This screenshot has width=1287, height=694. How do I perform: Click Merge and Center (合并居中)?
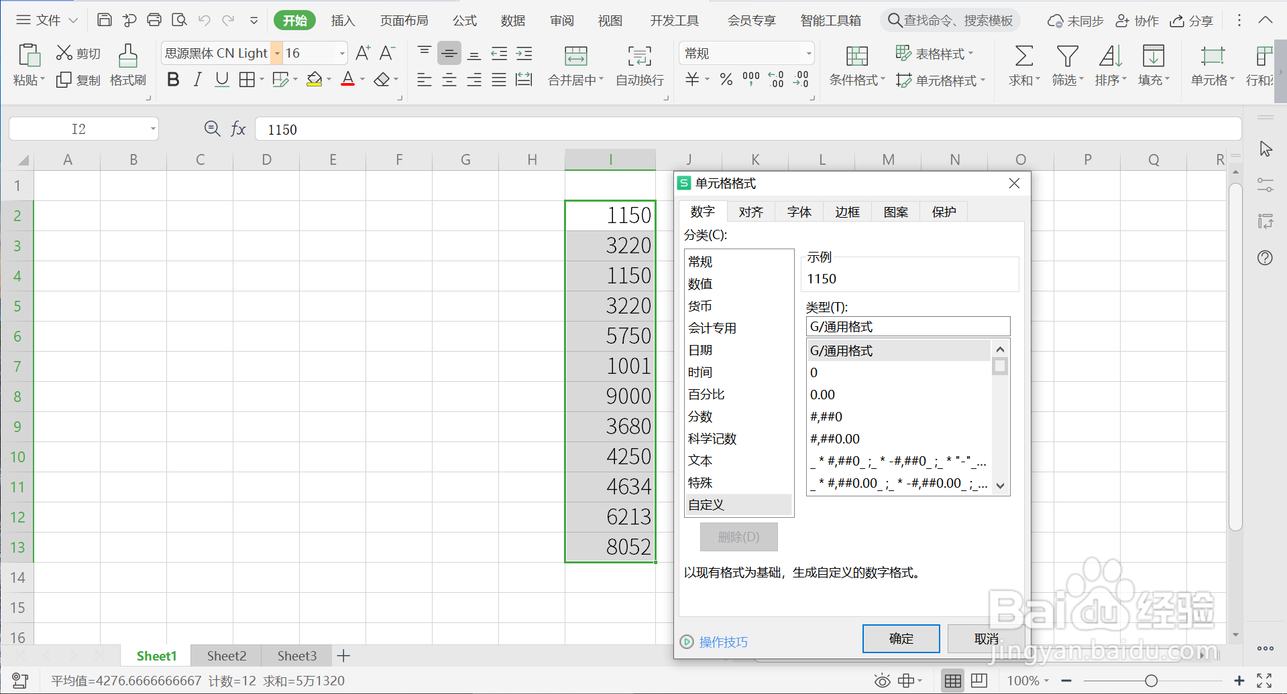tap(575, 66)
